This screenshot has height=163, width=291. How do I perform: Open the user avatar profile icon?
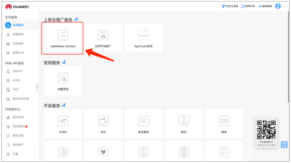pos(278,6)
